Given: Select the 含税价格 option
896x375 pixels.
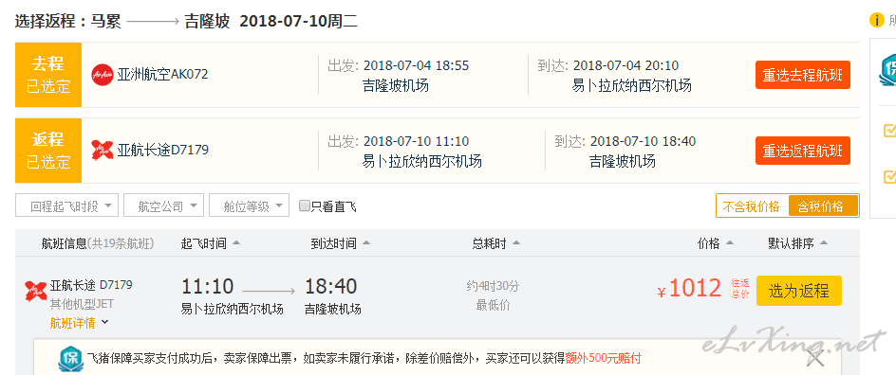Looking at the screenshot, I should 822,206.
